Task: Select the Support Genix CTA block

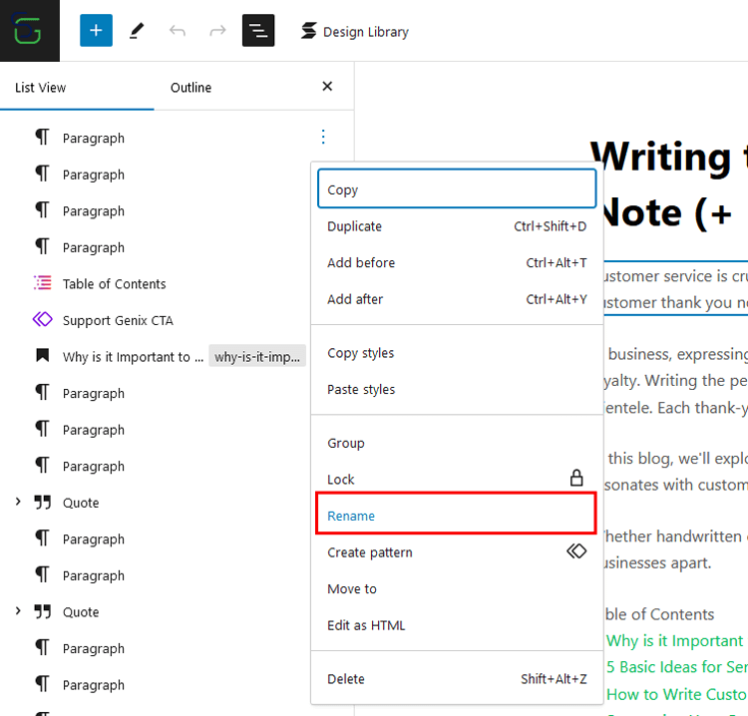Action: [118, 320]
